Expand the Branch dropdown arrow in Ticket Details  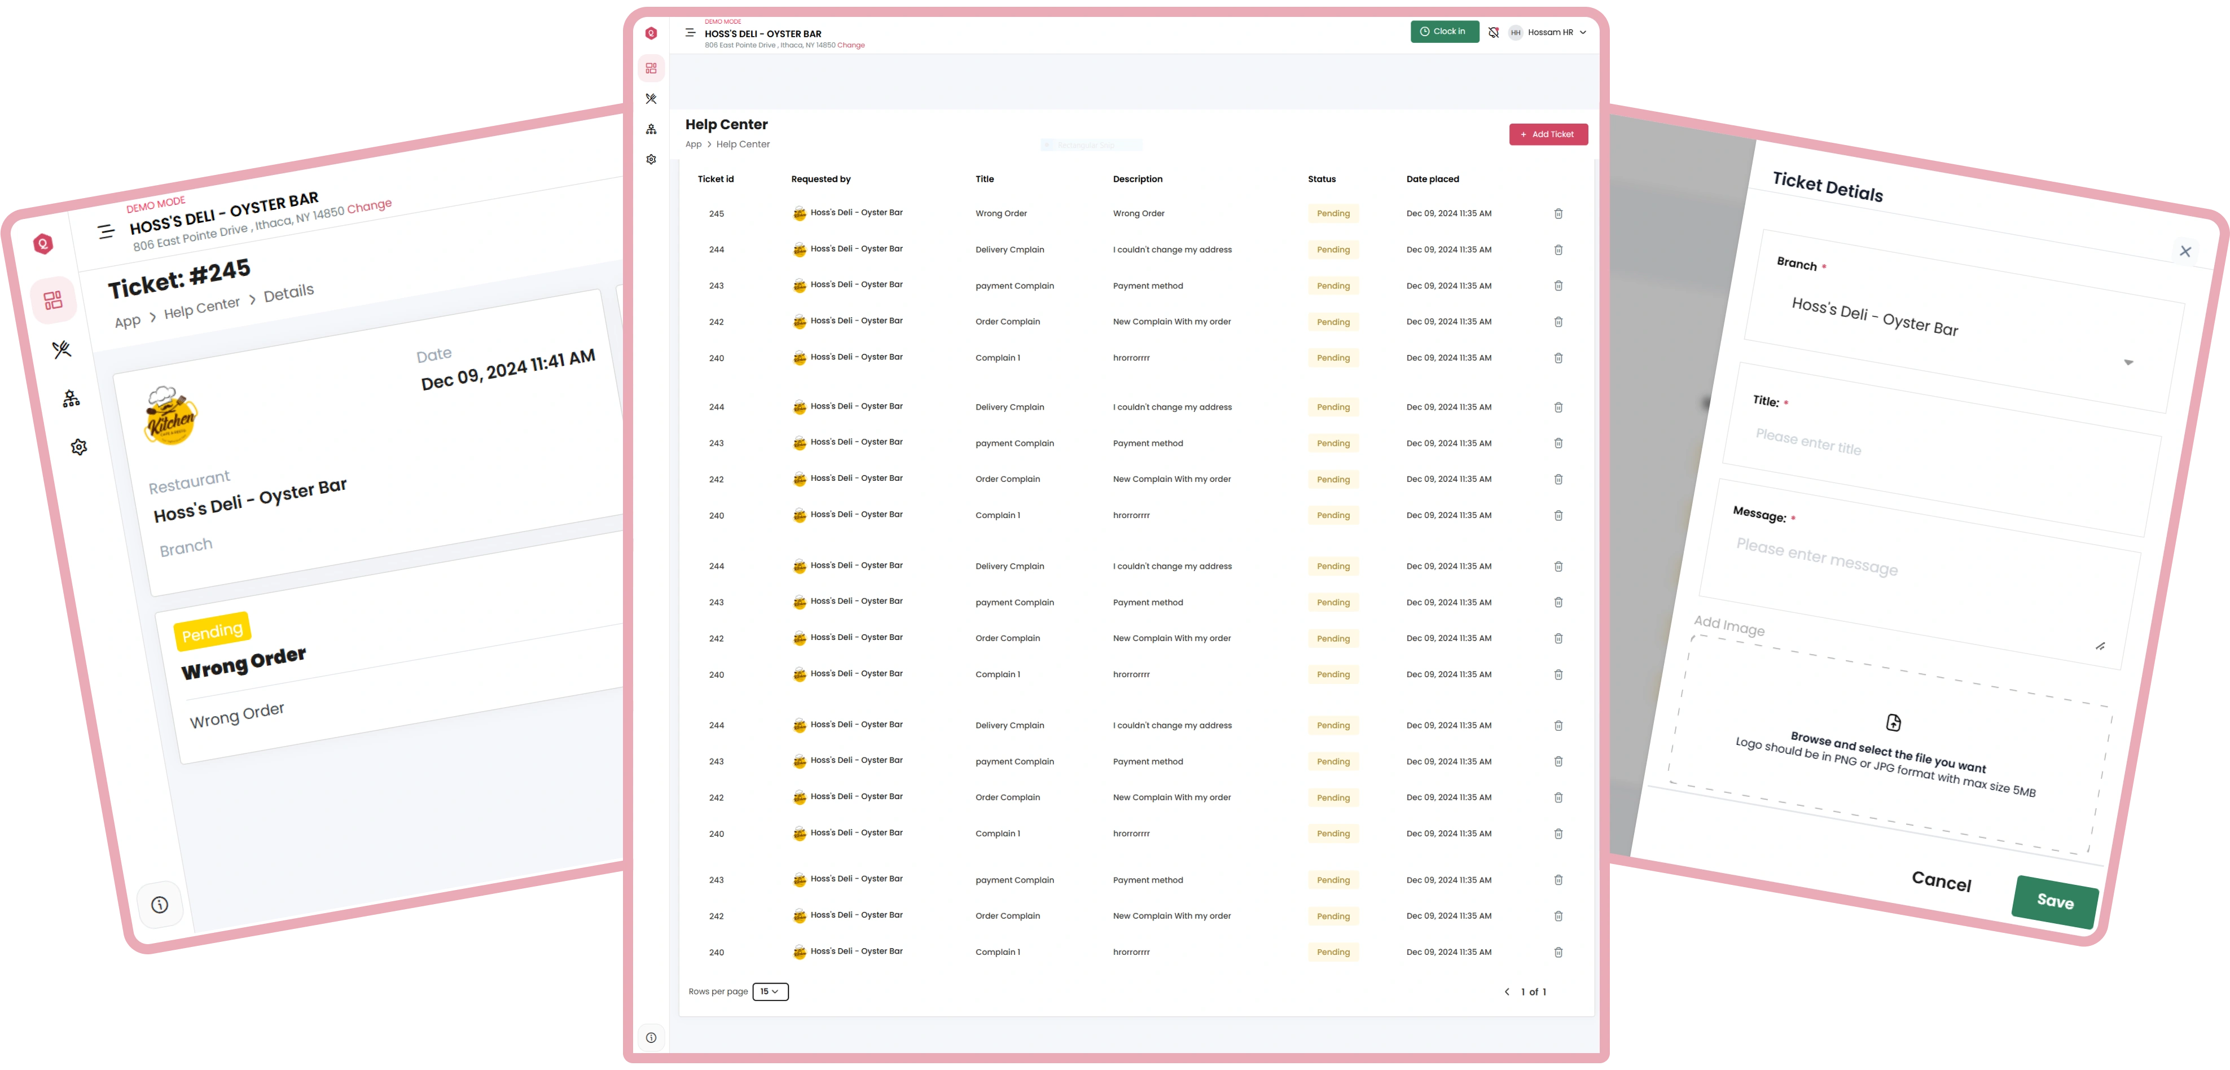click(x=2128, y=362)
